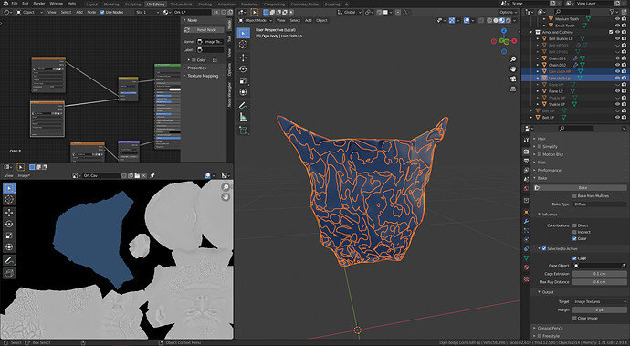Click the Select Box tool in 3D viewport

click(243, 33)
